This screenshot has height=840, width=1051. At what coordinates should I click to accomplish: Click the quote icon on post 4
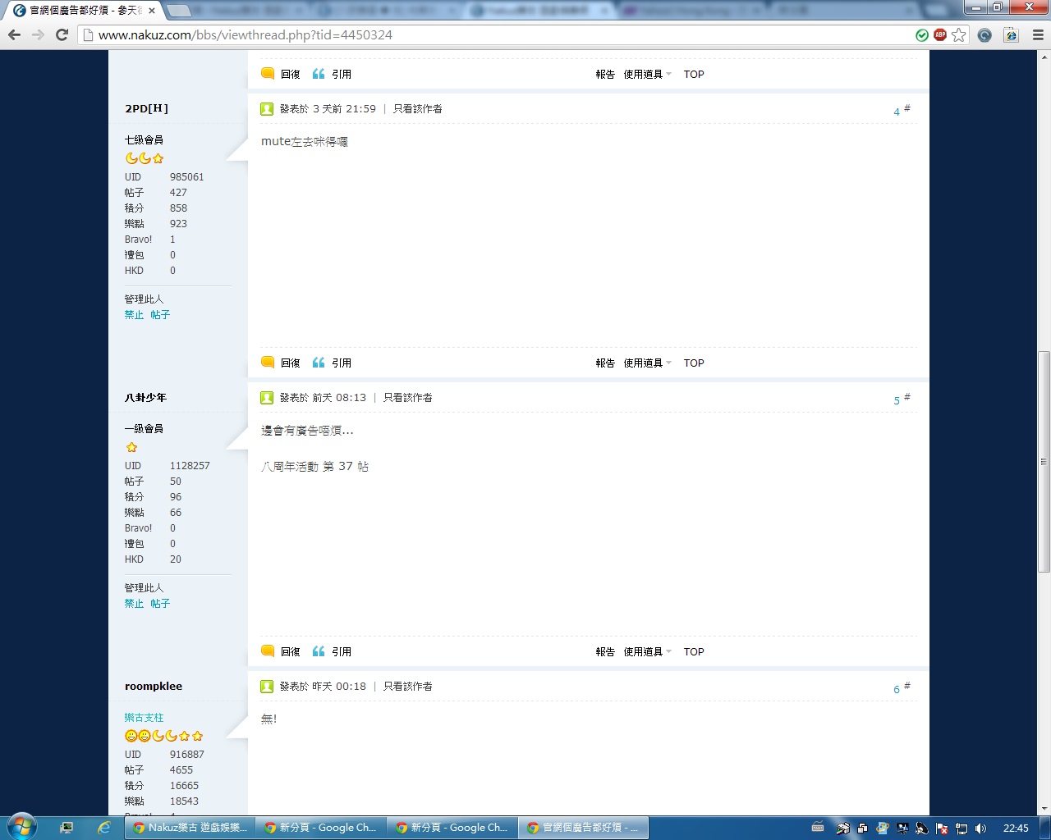click(319, 363)
